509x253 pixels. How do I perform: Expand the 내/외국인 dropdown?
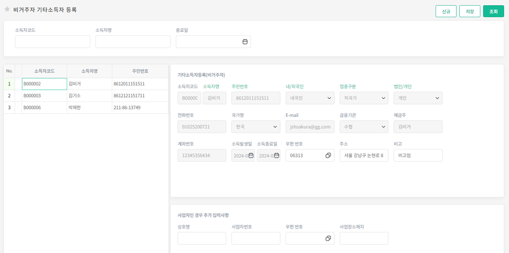click(x=310, y=98)
